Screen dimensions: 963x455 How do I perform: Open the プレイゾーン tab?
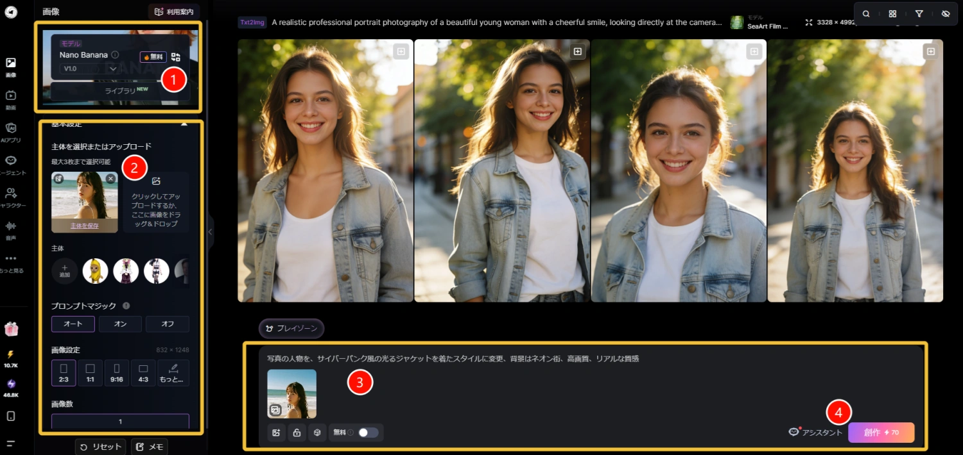[291, 329]
